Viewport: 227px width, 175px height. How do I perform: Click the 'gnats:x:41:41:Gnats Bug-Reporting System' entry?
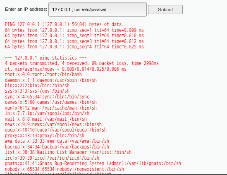click(x=93, y=163)
